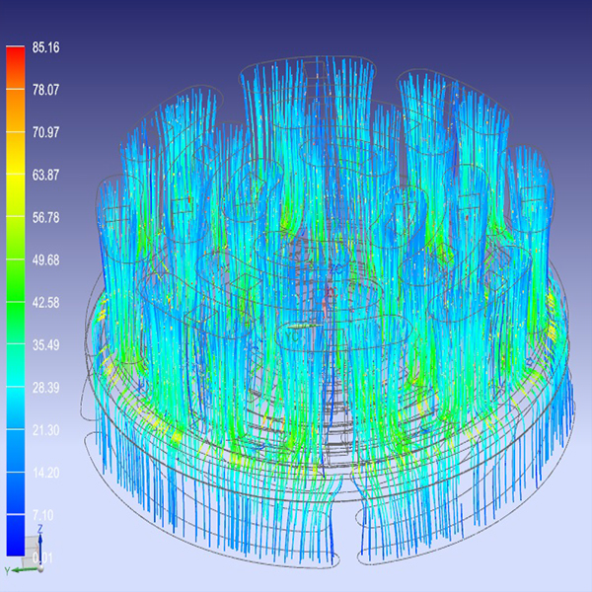This screenshot has width=592, height=592.
Task: Click legend value 21.30
Action: 45,430
